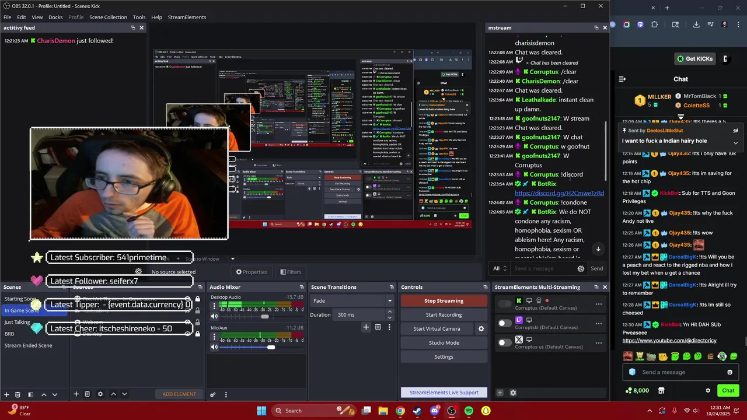Image resolution: width=747 pixels, height=420 pixels.
Task: Select Just Talking scene
Action: pyautogui.click(x=18, y=322)
